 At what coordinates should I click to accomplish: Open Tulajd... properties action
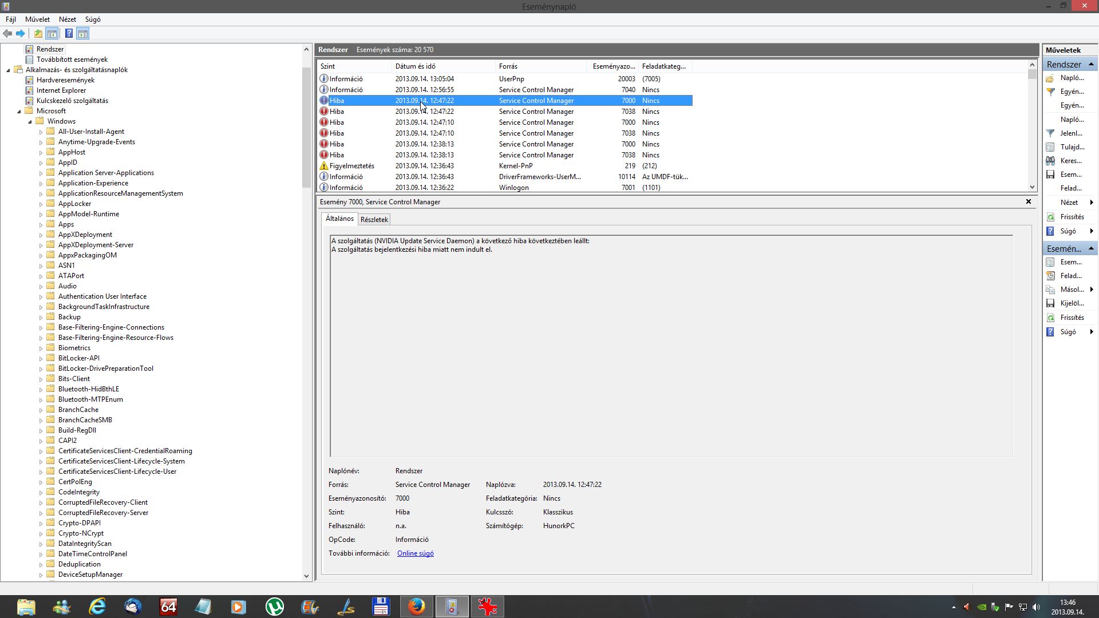(x=1072, y=147)
